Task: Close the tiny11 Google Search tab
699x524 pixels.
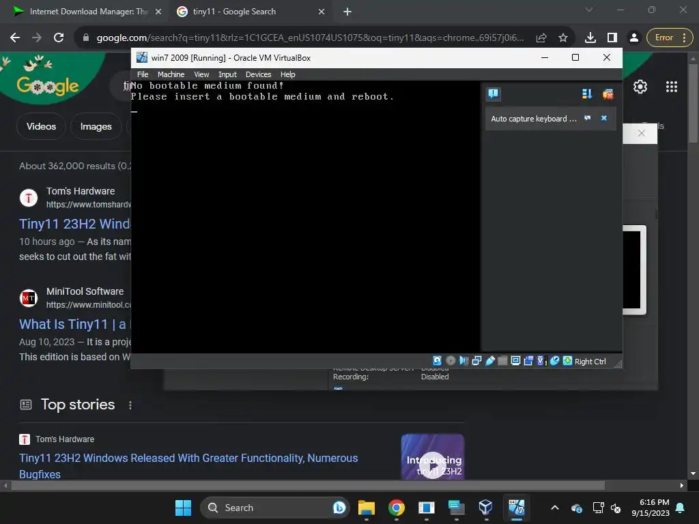Action: coord(322,12)
